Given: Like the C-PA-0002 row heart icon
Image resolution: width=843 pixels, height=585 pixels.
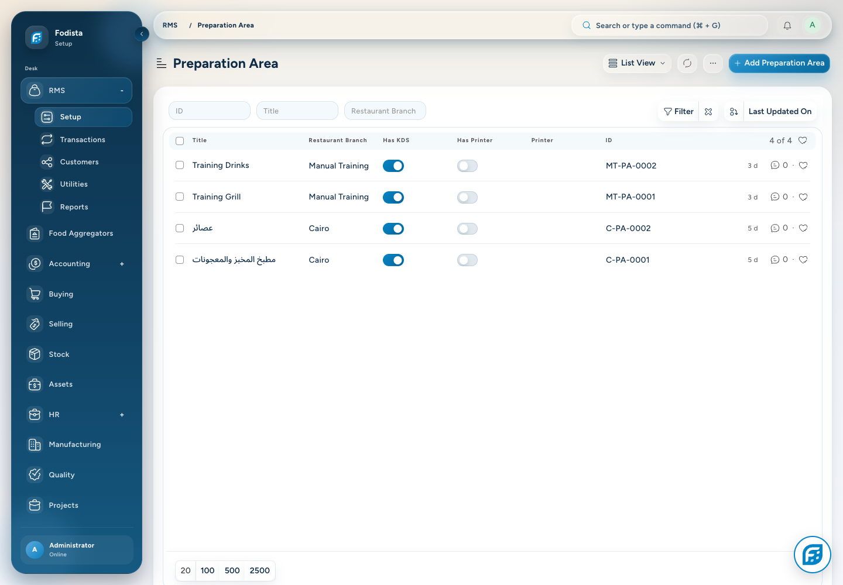Looking at the screenshot, I should 803,228.
